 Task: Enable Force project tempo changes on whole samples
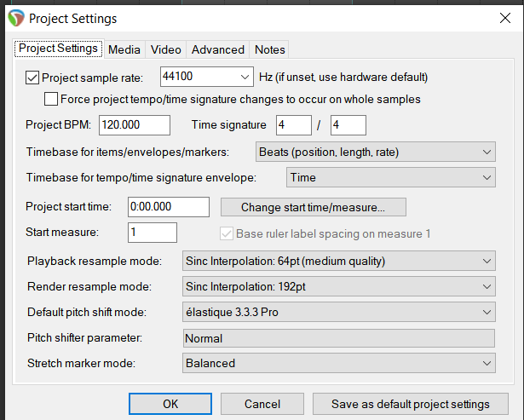point(51,99)
